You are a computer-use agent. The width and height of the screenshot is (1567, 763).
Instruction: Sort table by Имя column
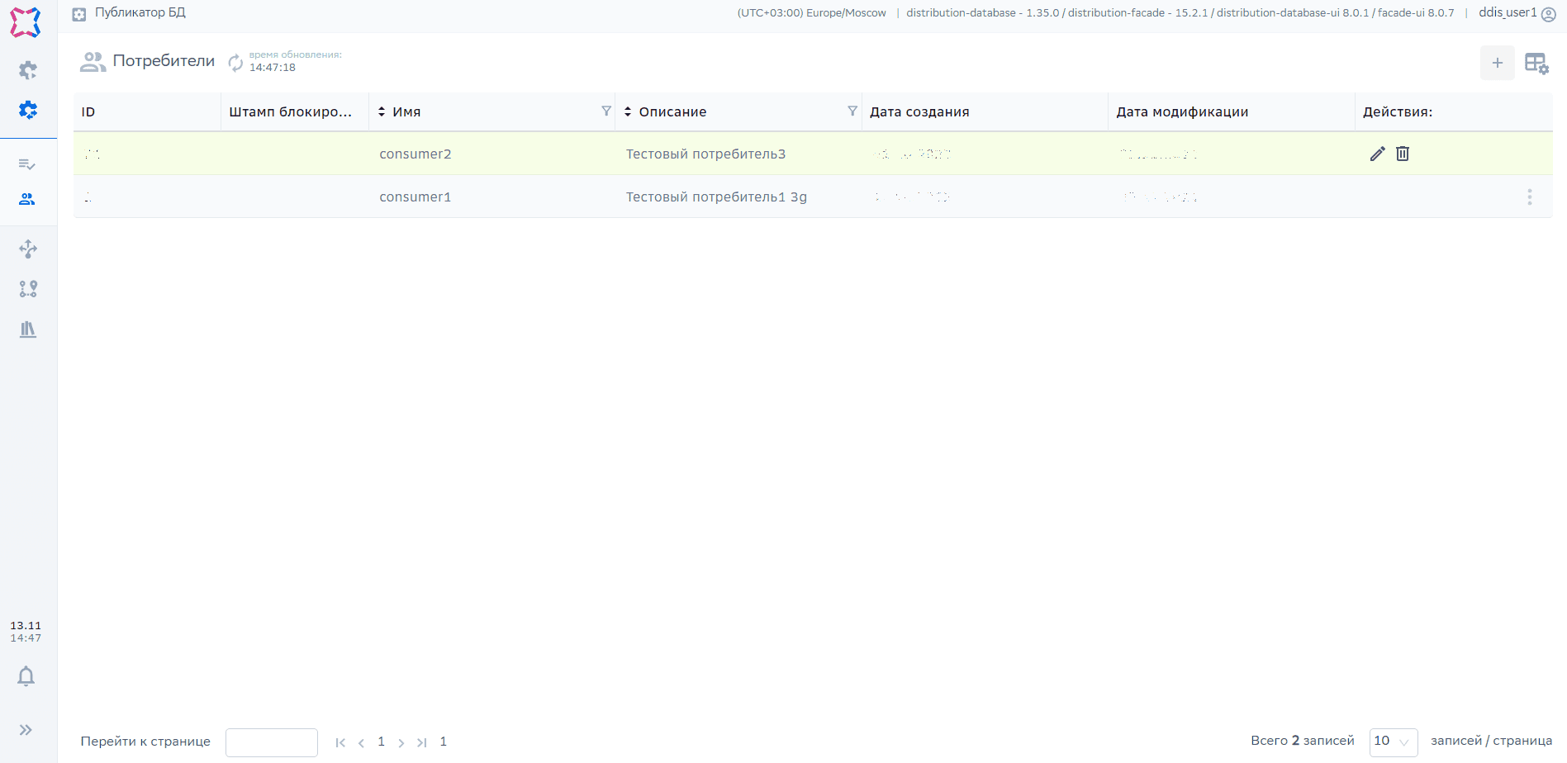[x=382, y=111]
